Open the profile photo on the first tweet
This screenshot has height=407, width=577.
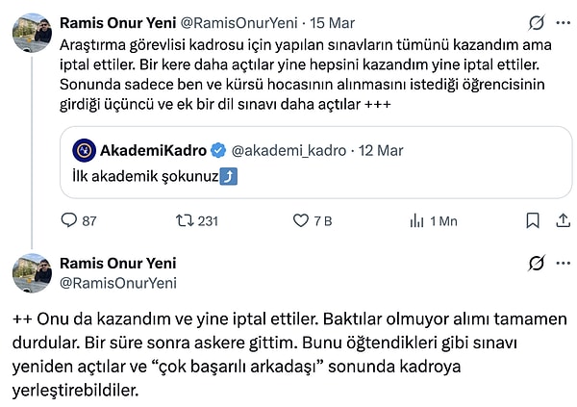(32, 32)
